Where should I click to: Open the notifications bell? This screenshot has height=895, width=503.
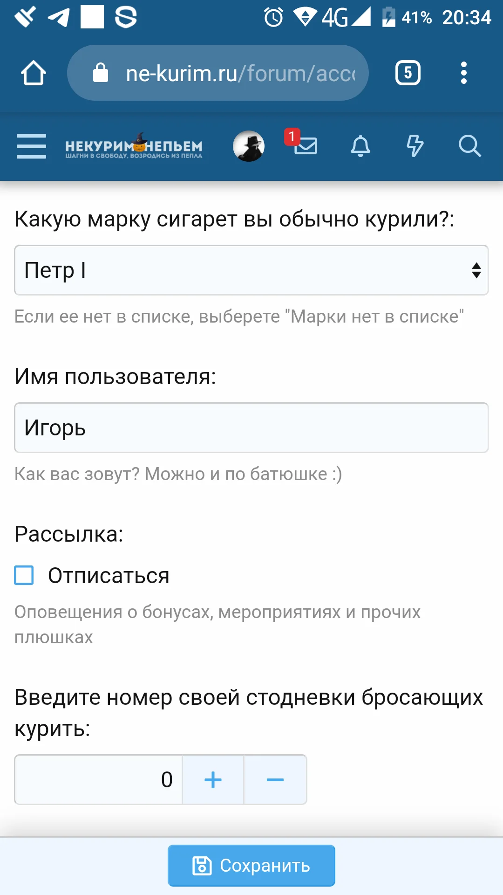[x=360, y=146]
